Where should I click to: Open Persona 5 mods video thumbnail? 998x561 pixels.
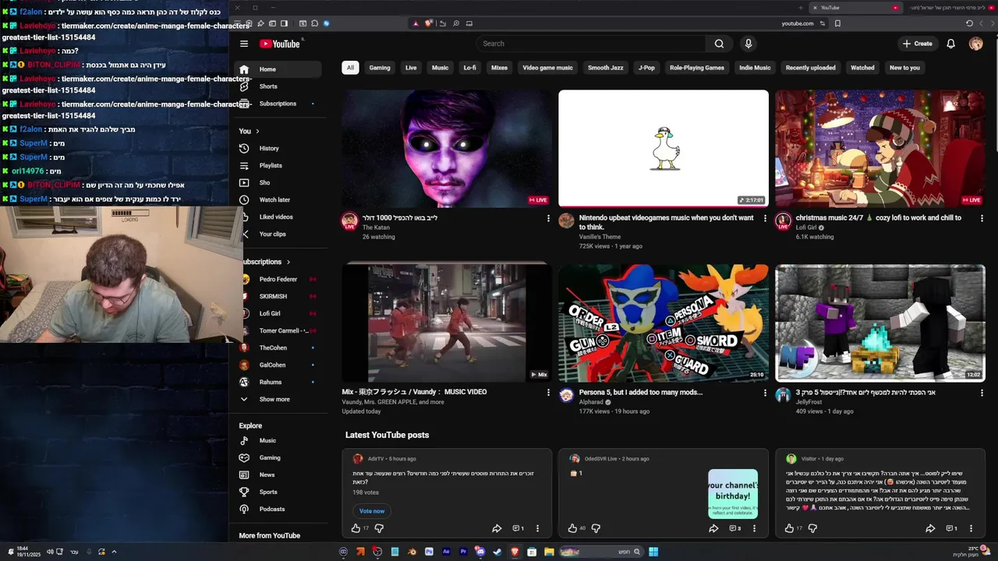pos(664,323)
